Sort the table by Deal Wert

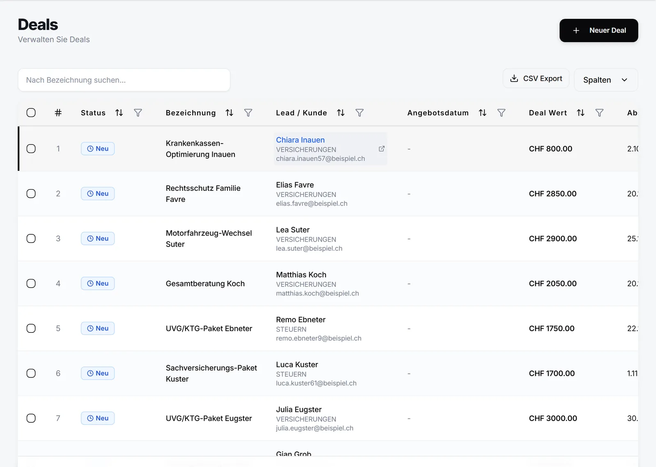point(581,113)
